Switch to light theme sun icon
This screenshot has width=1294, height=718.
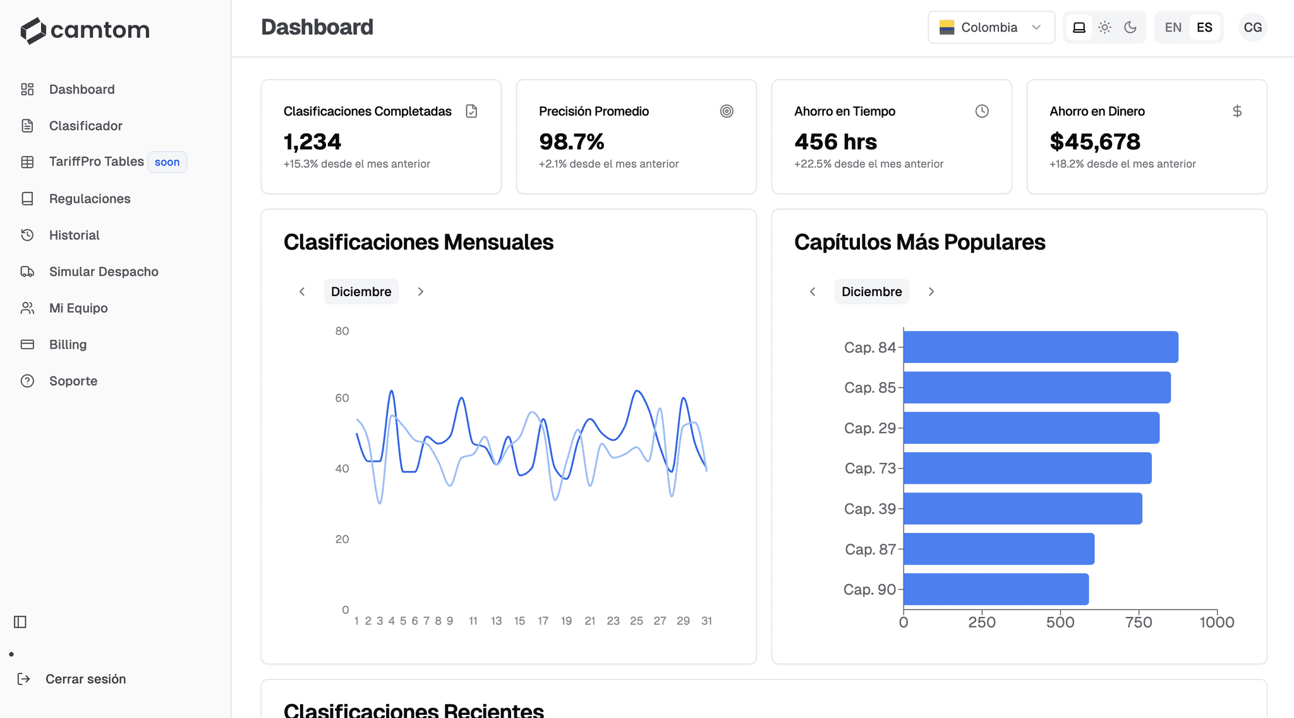click(x=1104, y=28)
